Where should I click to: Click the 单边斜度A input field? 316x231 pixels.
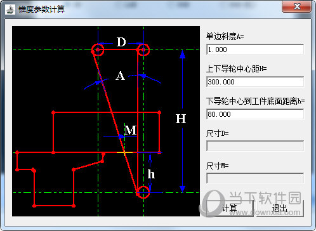(x=255, y=49)
